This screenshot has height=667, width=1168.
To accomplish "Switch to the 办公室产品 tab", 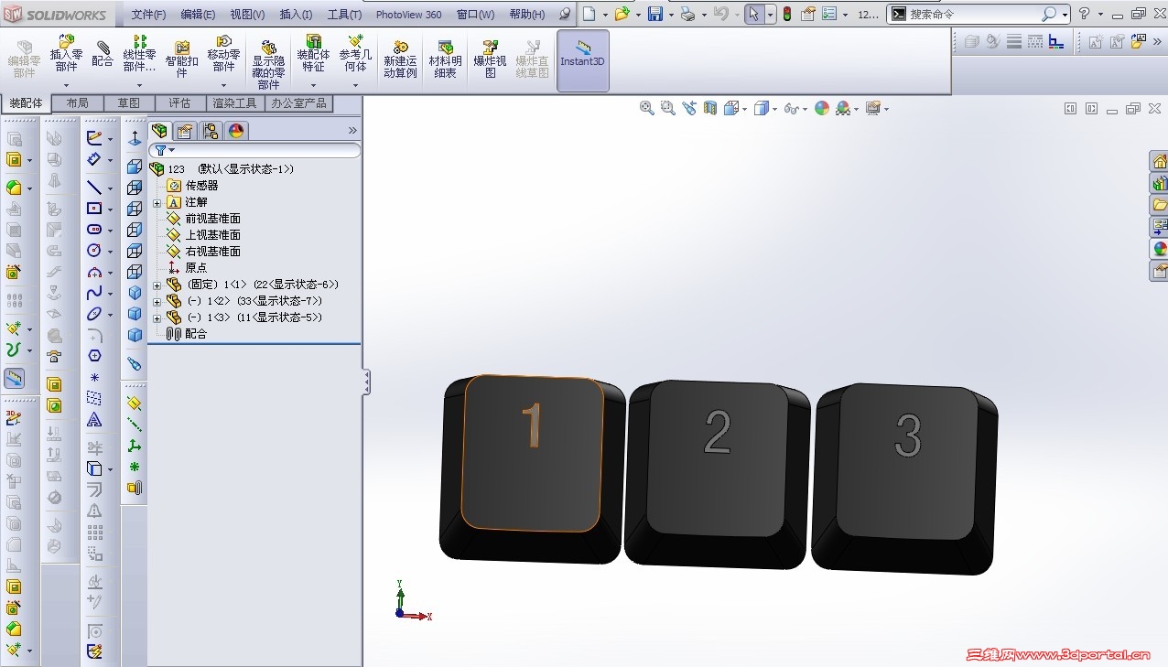I will [x=298, y=103].
